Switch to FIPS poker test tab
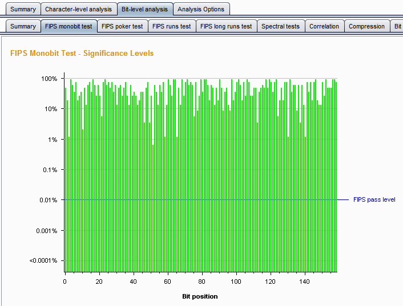This screenshot has height=306, width=403. coord(122,26)
